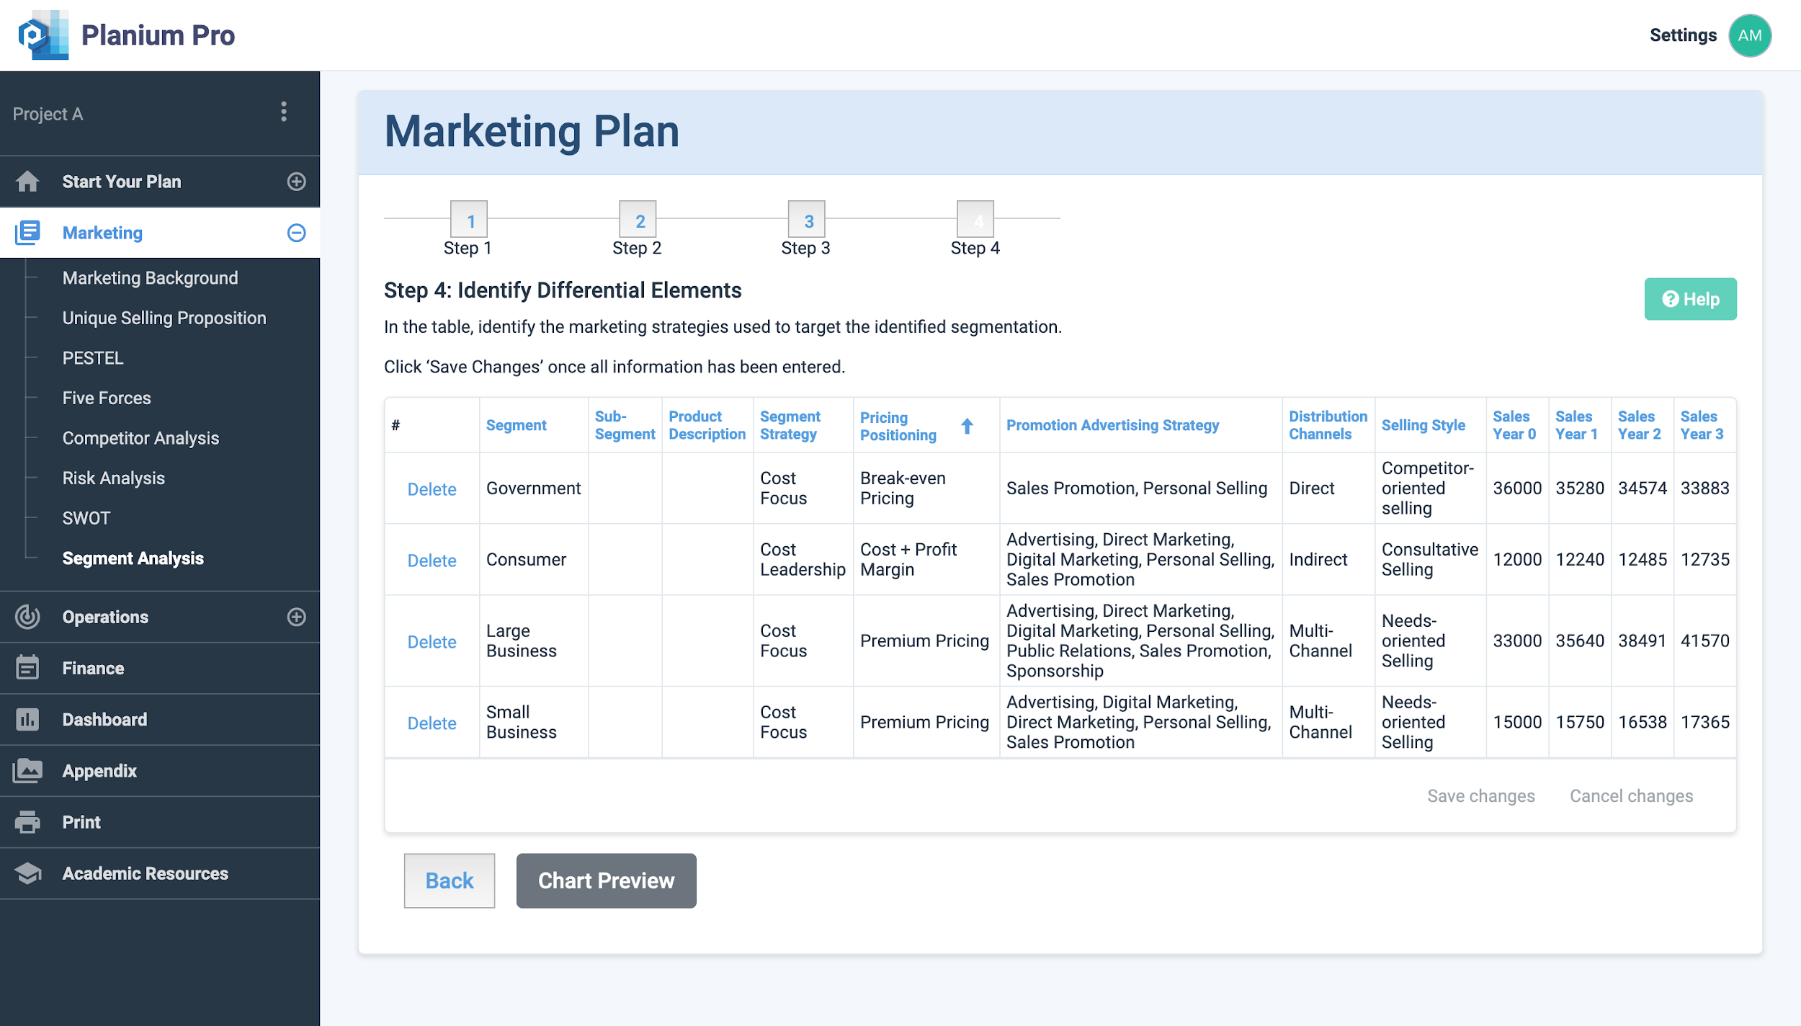Open Competitor Analysis

140,438
